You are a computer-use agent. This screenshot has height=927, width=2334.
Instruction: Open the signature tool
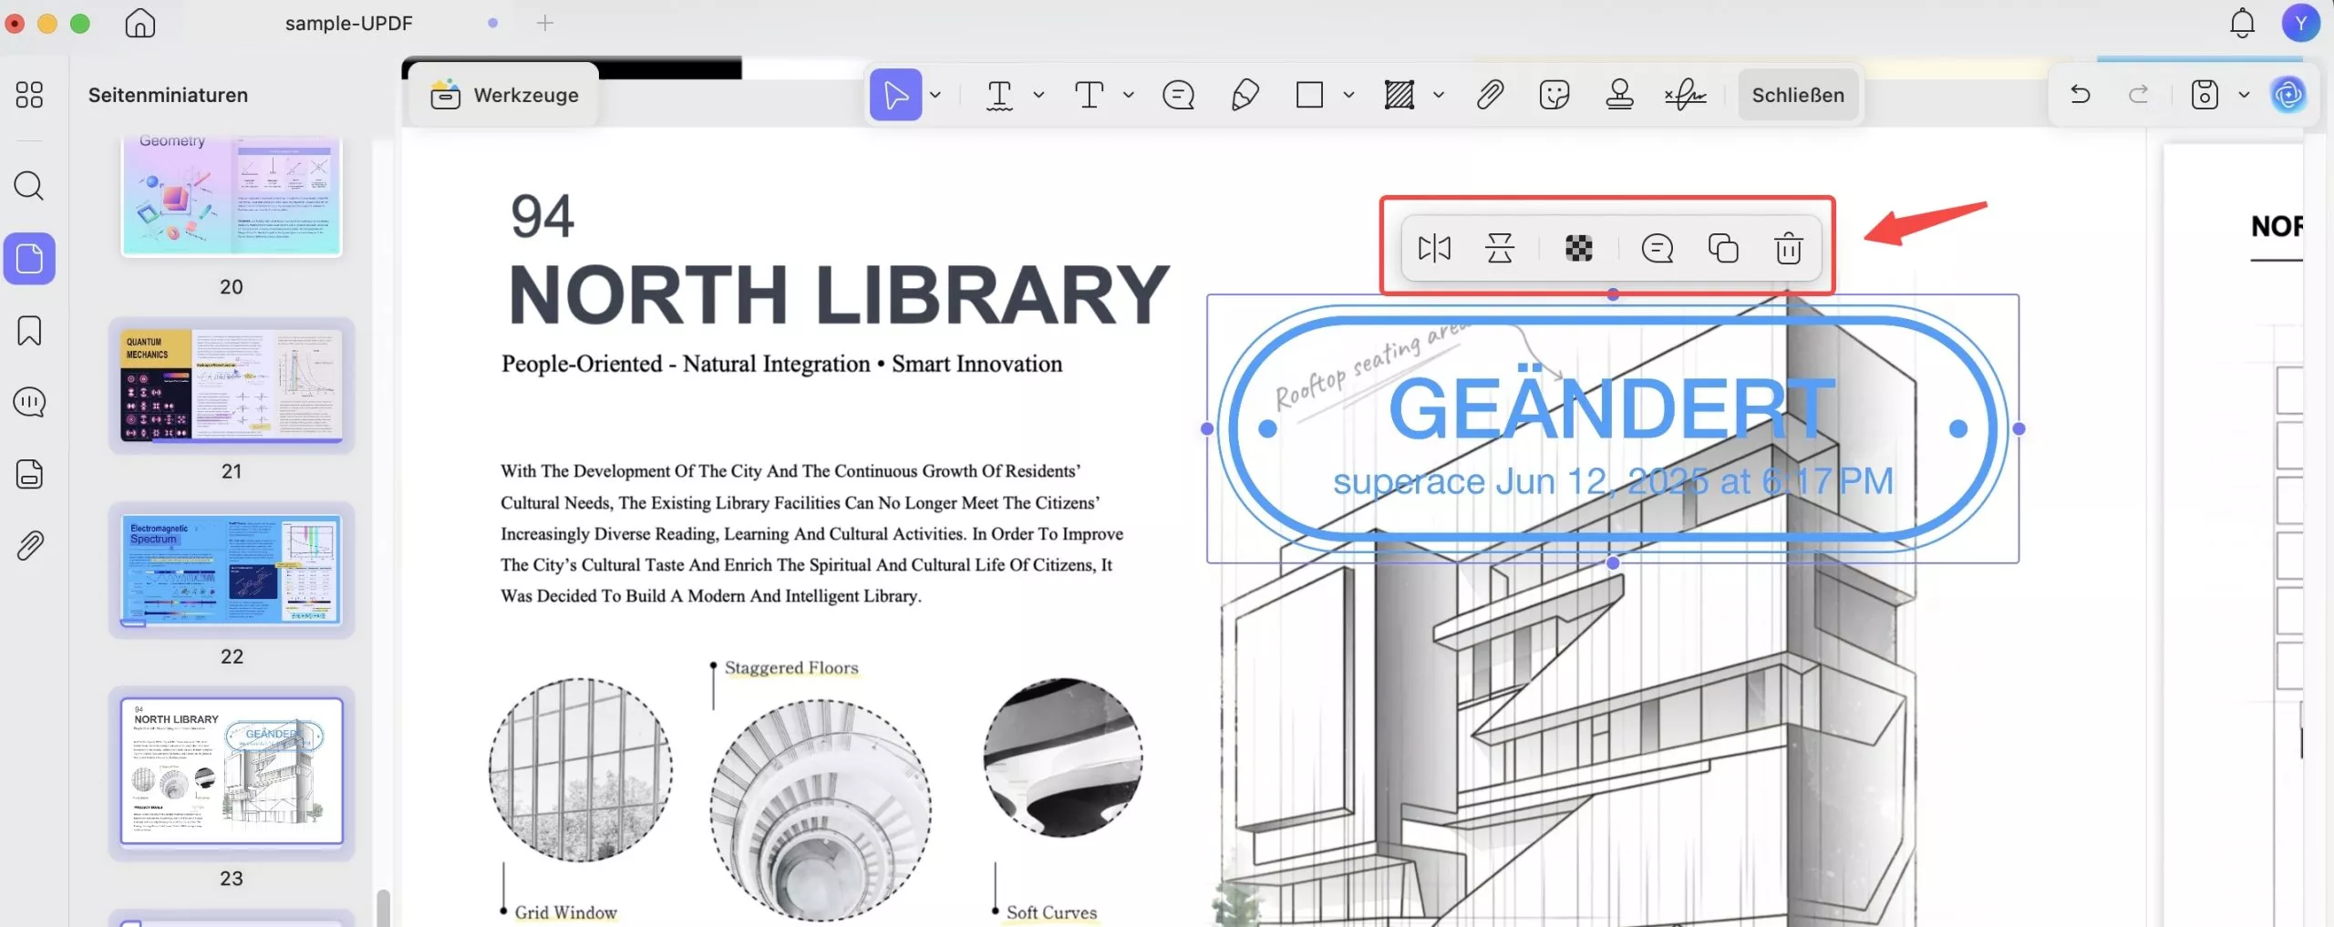pos(1685,95)
